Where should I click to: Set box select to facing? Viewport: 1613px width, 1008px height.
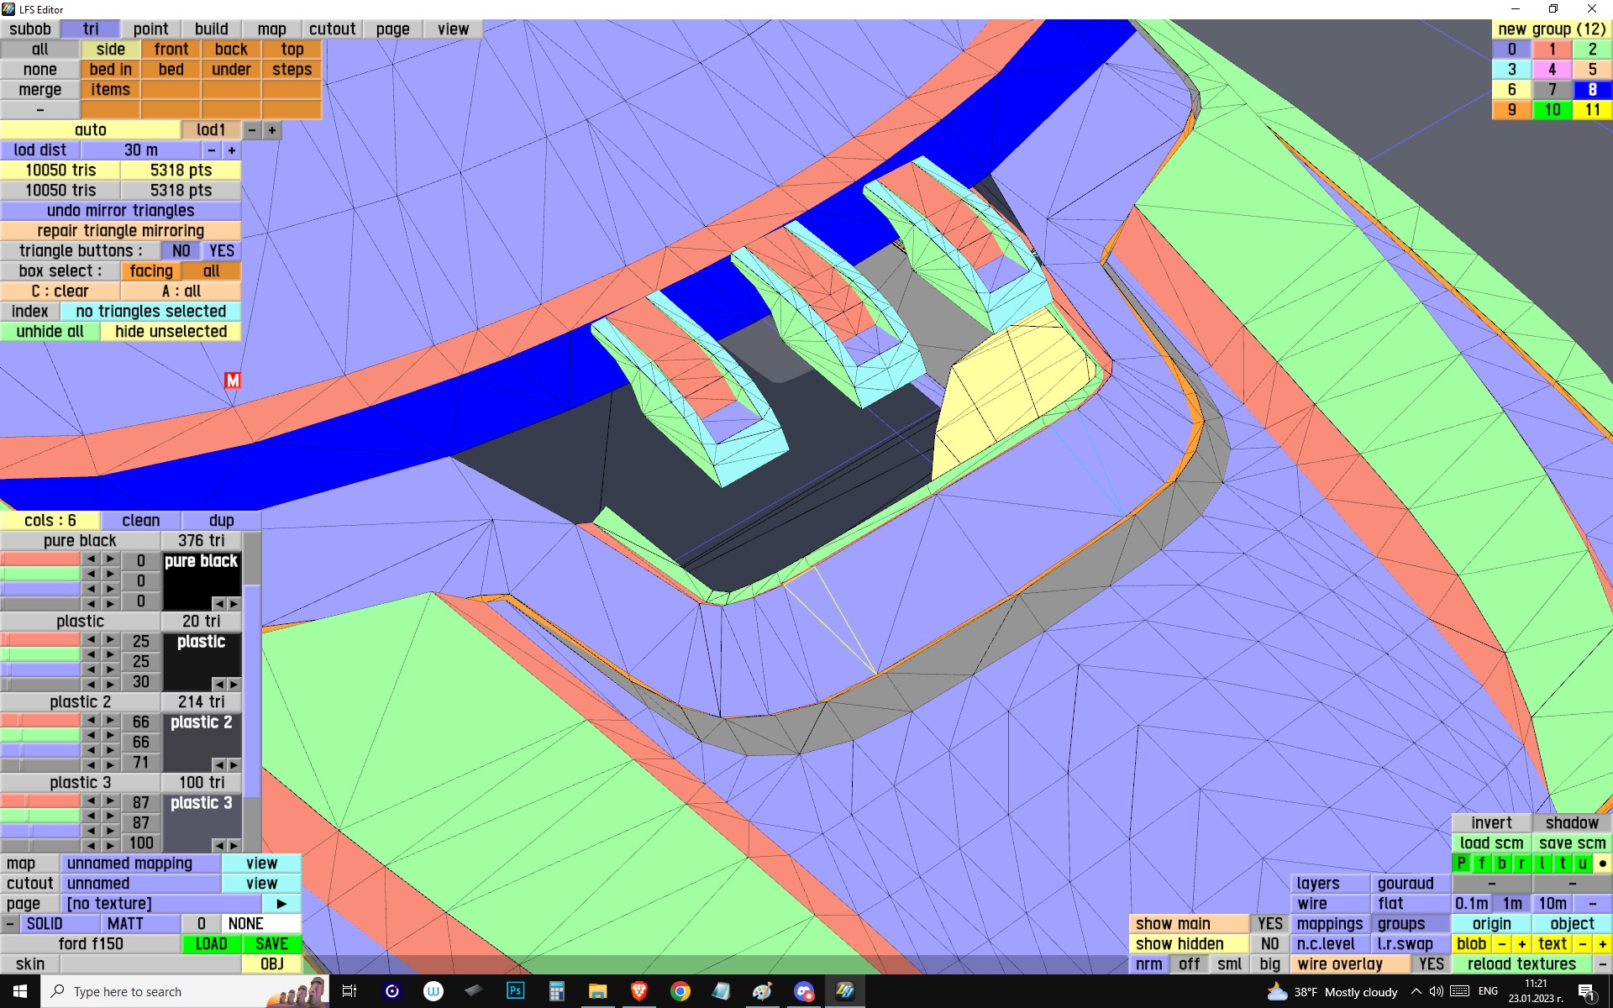pyautogui.click(x=151, y=271)
